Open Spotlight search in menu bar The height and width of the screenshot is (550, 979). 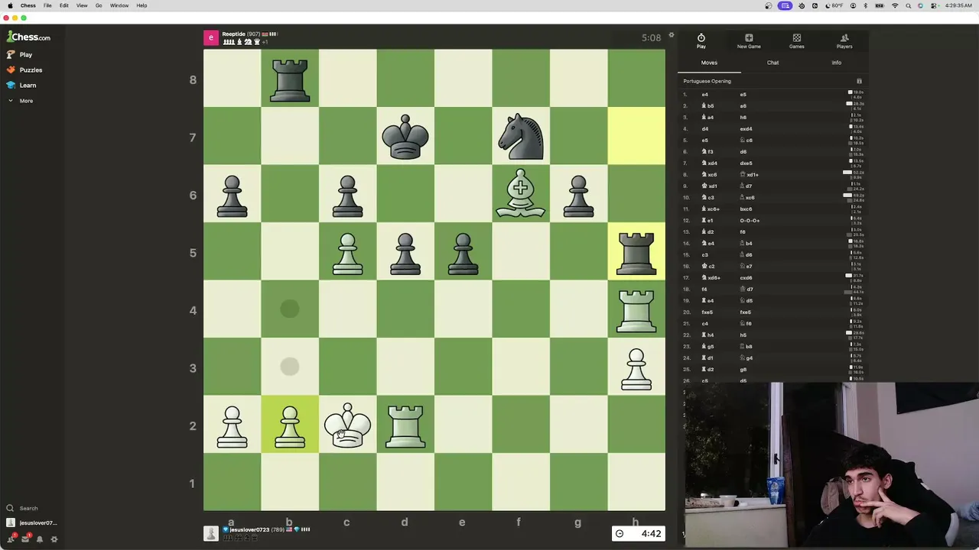click(x=908, y=5)
